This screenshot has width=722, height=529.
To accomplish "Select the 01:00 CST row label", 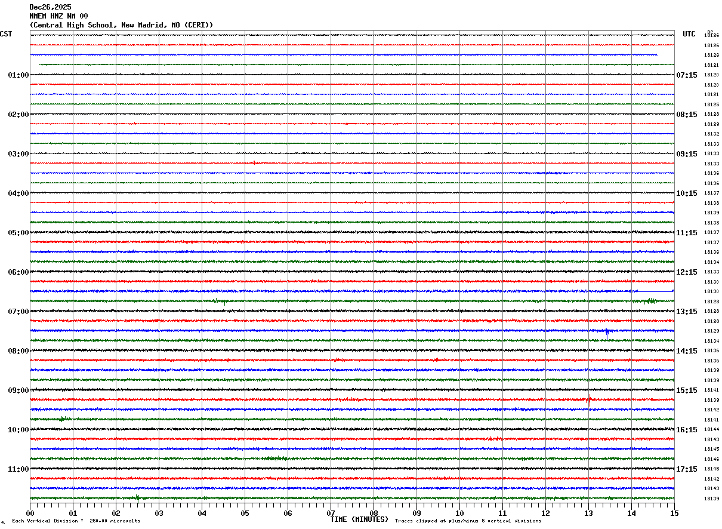I will coord(18,75).
